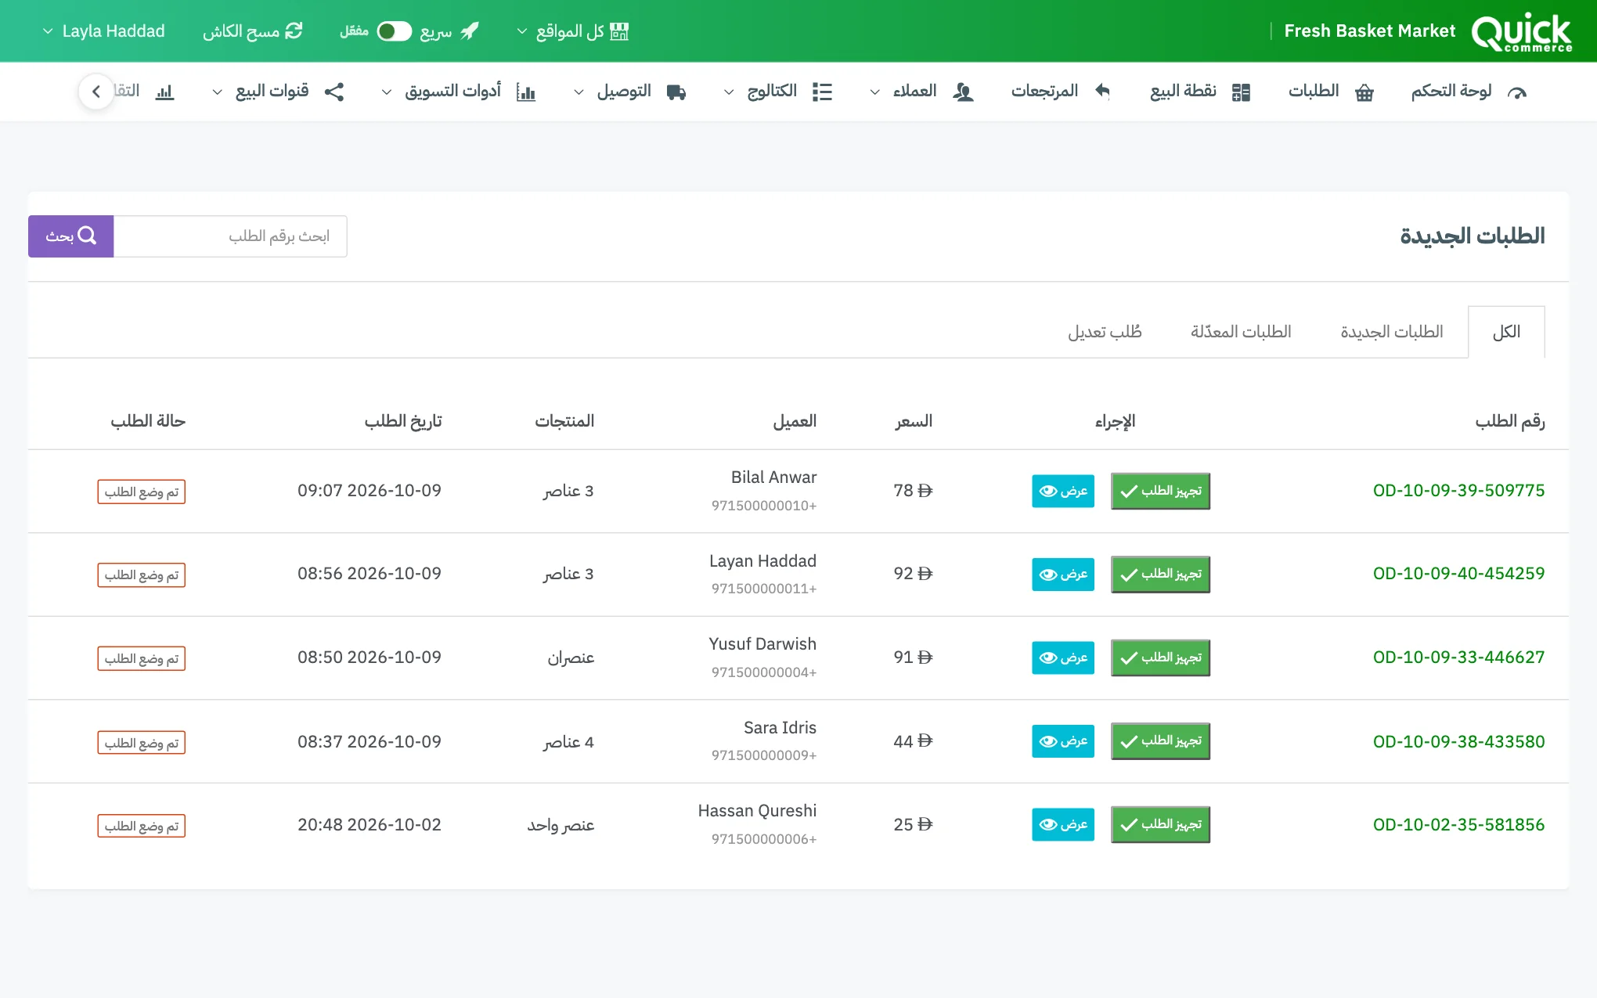Open the الطلبات orders menu
This screenshot has width=1597, height=998.
coord(1331,92)
